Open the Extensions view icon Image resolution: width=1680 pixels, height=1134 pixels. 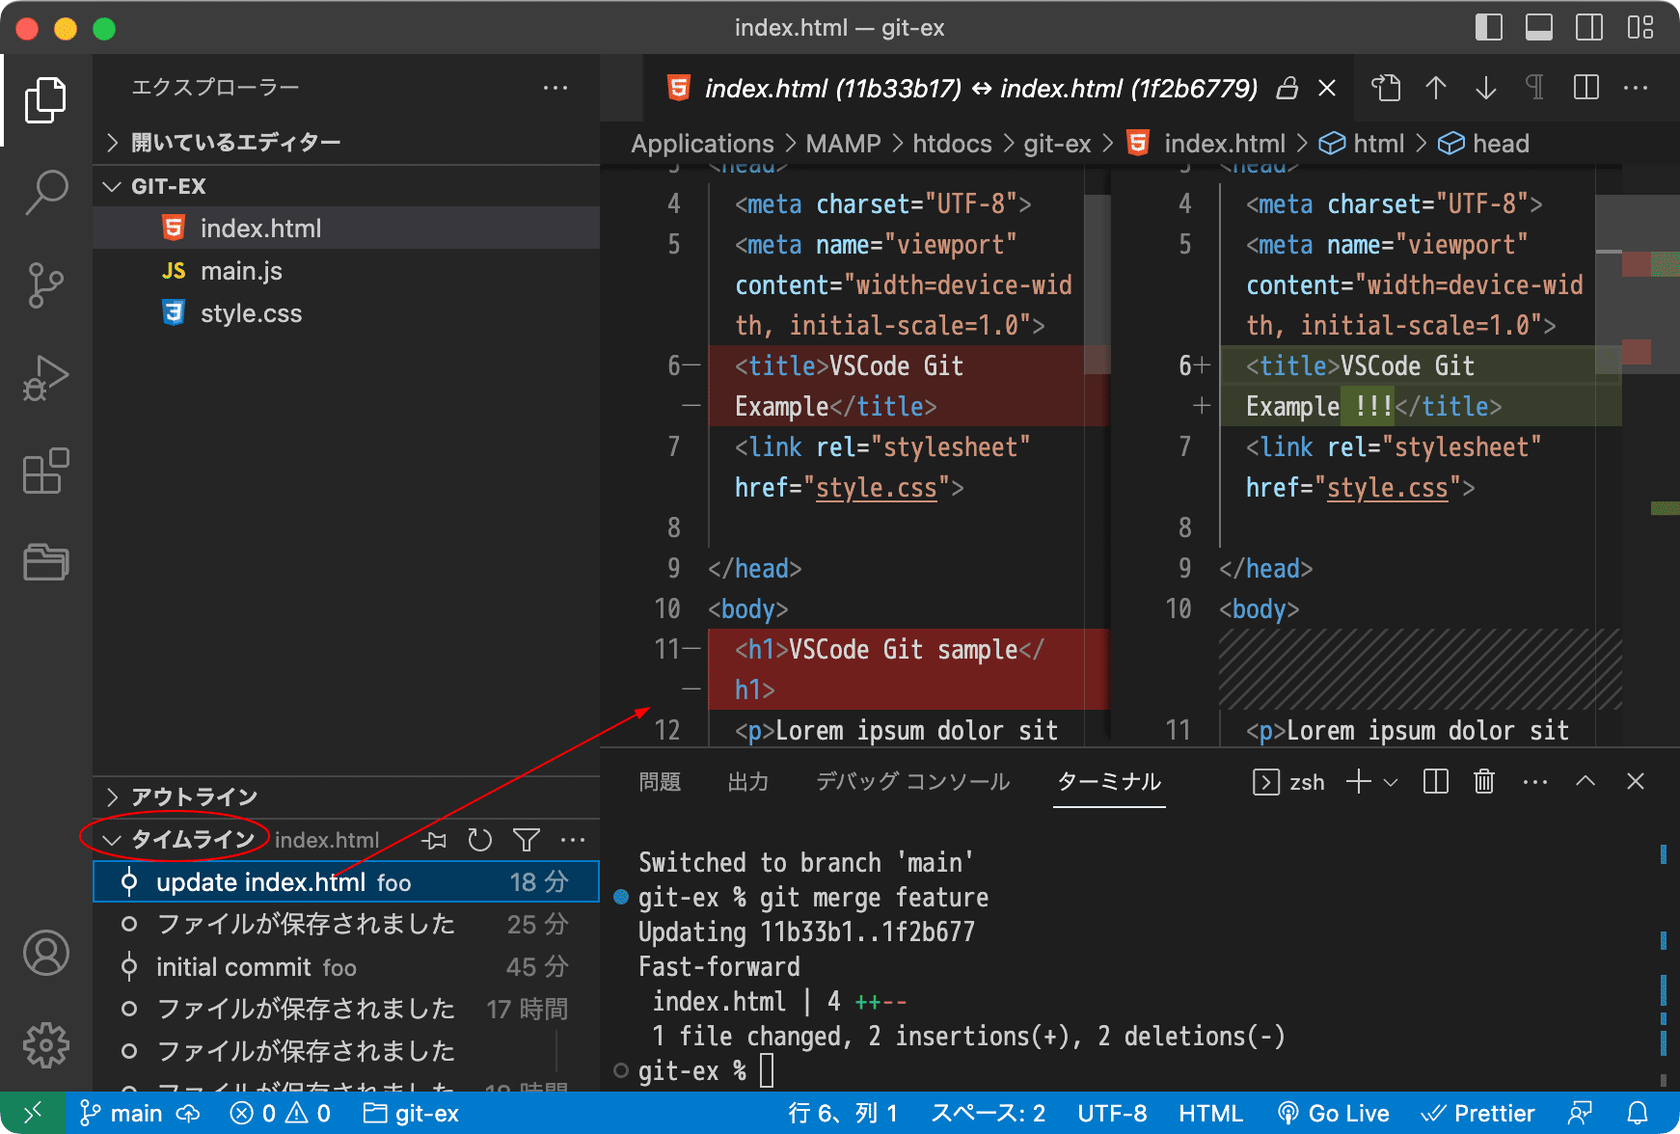pos(45,471)
